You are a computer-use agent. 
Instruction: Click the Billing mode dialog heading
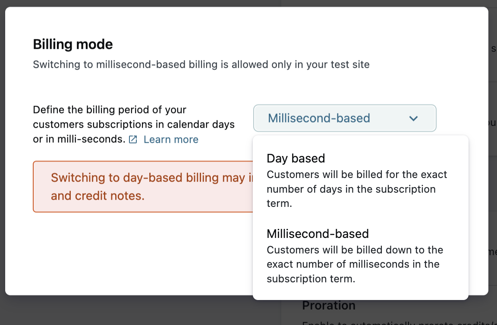click(x=73, y=44)
